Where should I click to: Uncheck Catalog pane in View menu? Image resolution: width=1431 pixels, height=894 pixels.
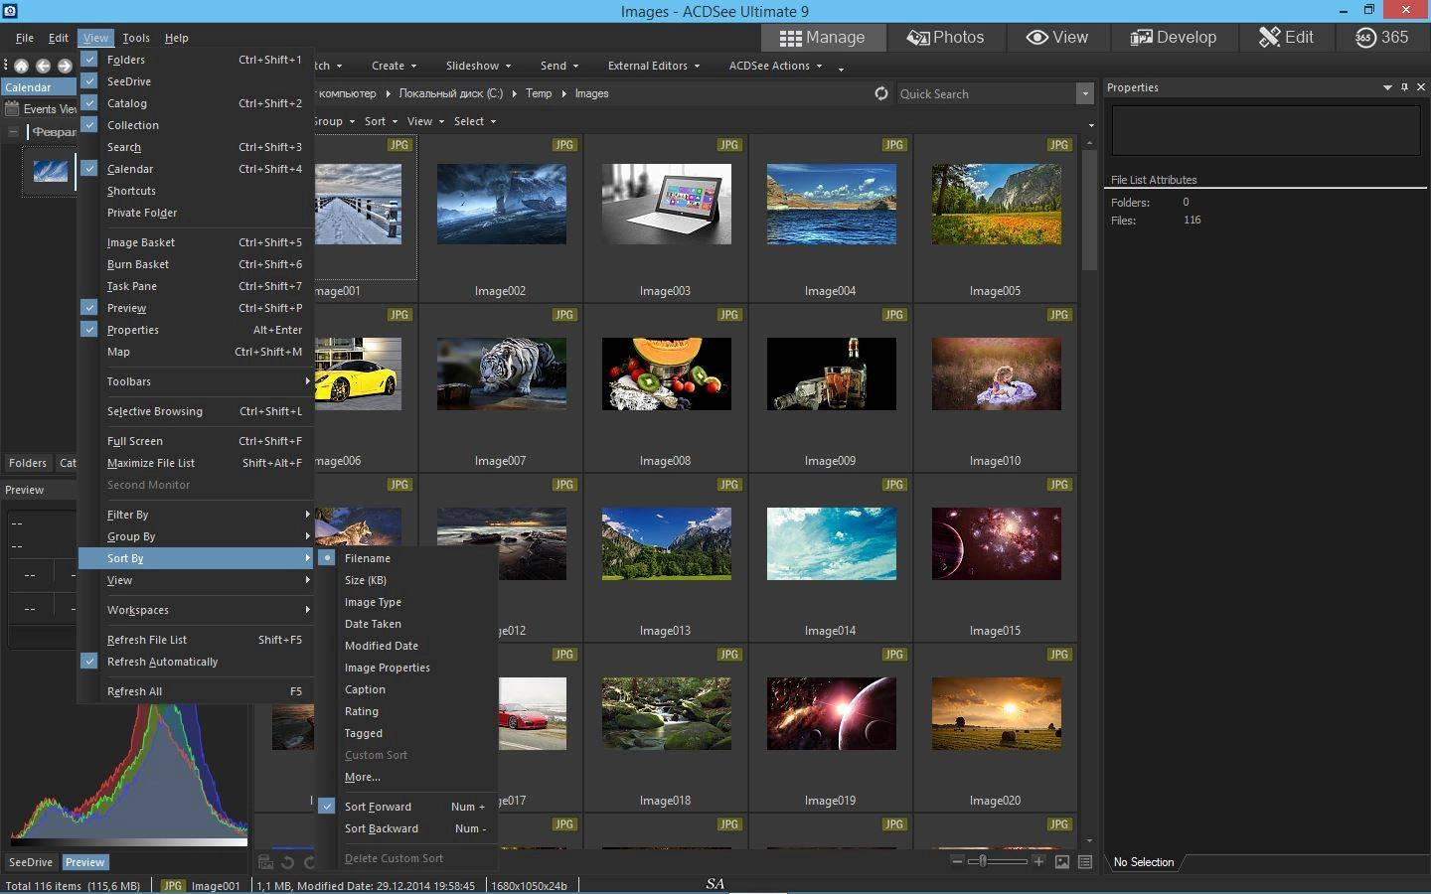pyautogui.click(x=89, y=103)
